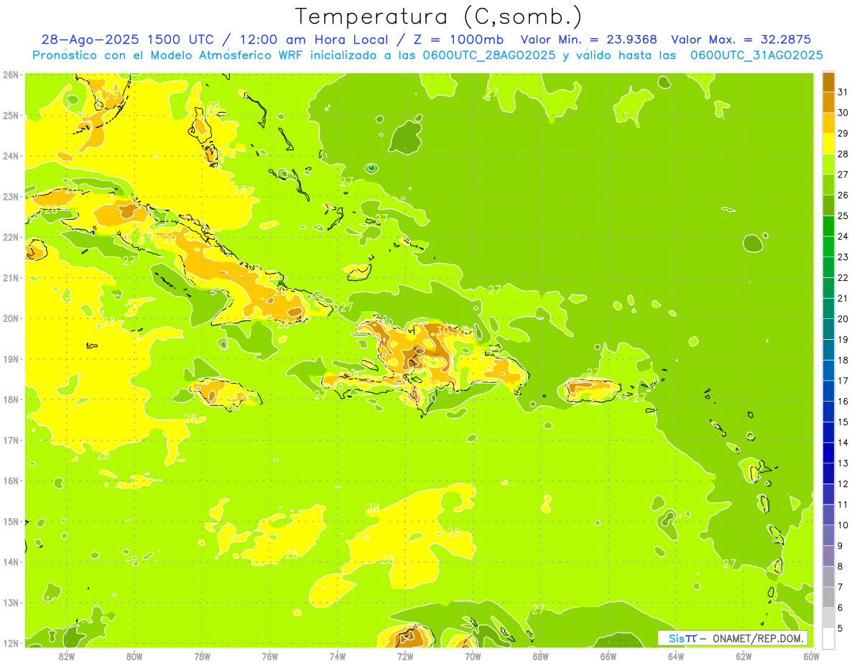Click the "SisPI – ONAMET/REP.DOM." credit box
This screenshot has width=862, height=666.
pyautogui.click(x=733, y=638)
